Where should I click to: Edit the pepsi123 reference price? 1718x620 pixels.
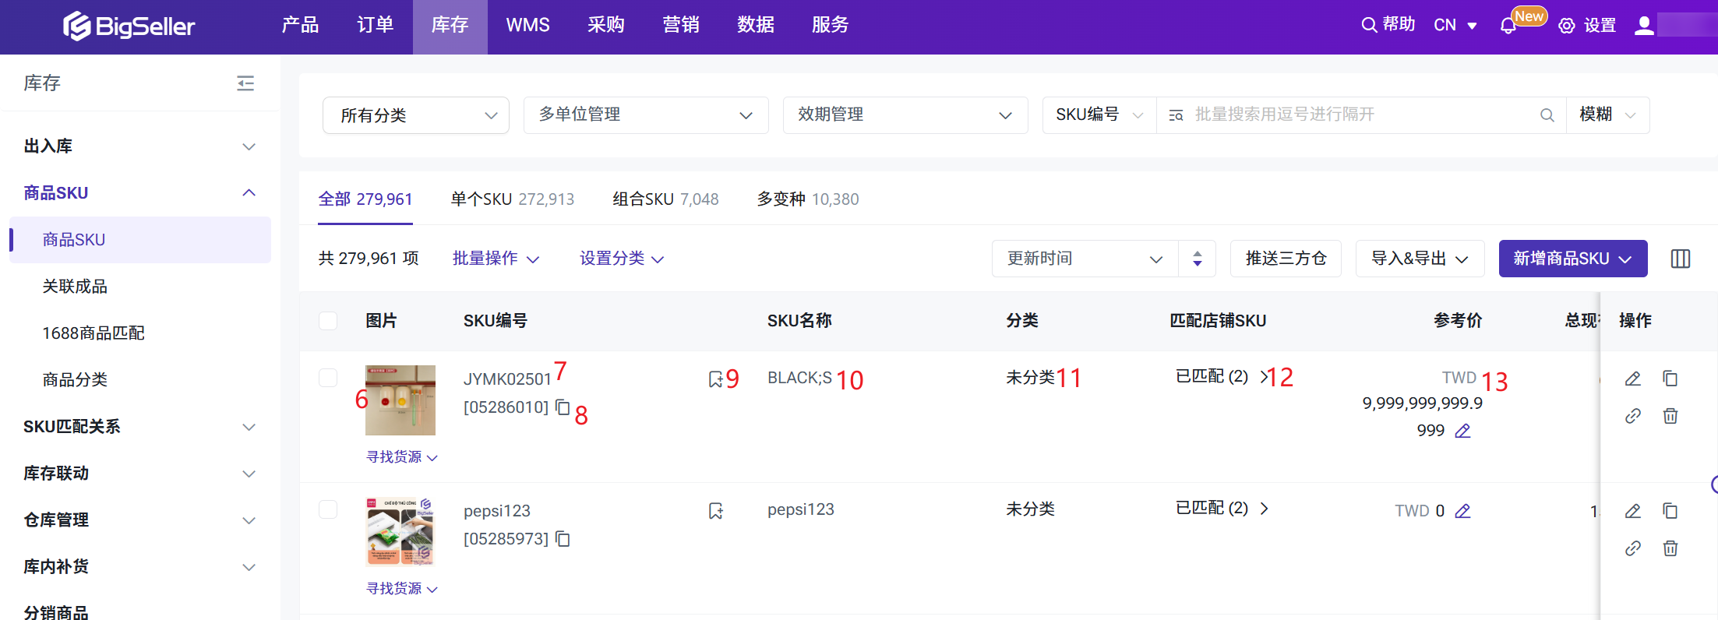point(1463,511)
